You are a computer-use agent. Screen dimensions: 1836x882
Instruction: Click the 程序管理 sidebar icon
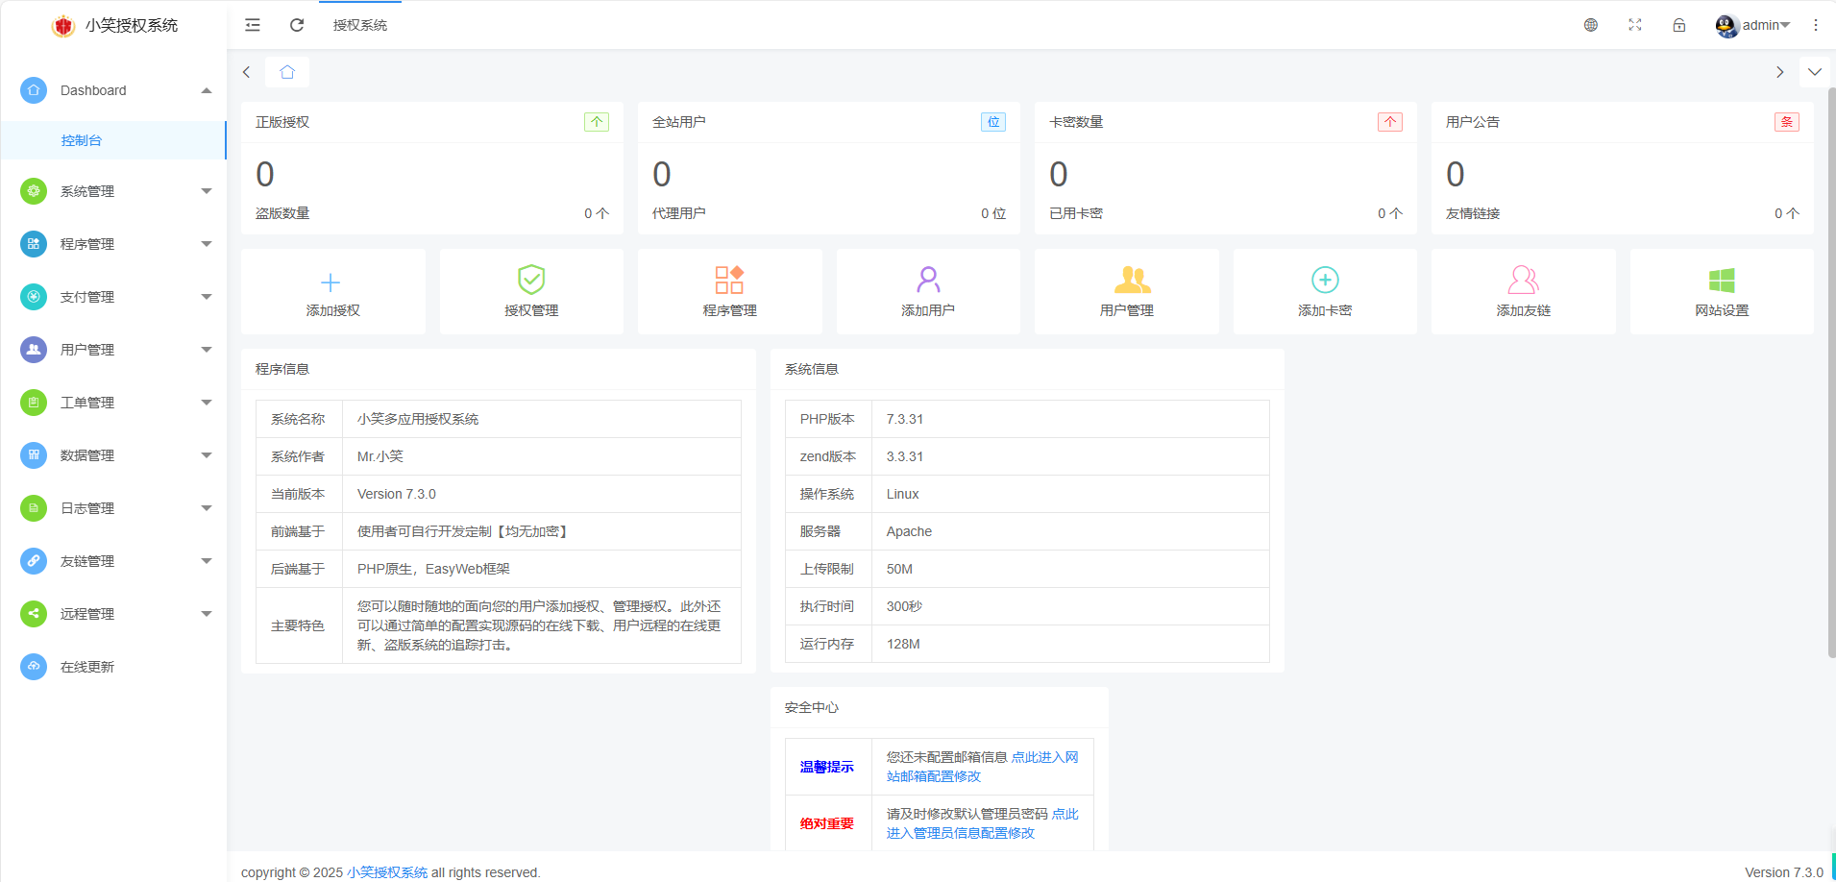tap(34, 244)
